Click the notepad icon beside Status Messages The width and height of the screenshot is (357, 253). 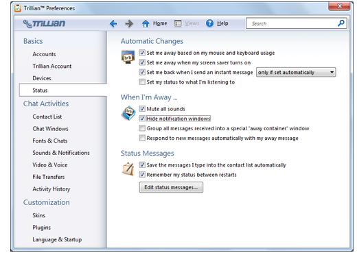(128, 169)
